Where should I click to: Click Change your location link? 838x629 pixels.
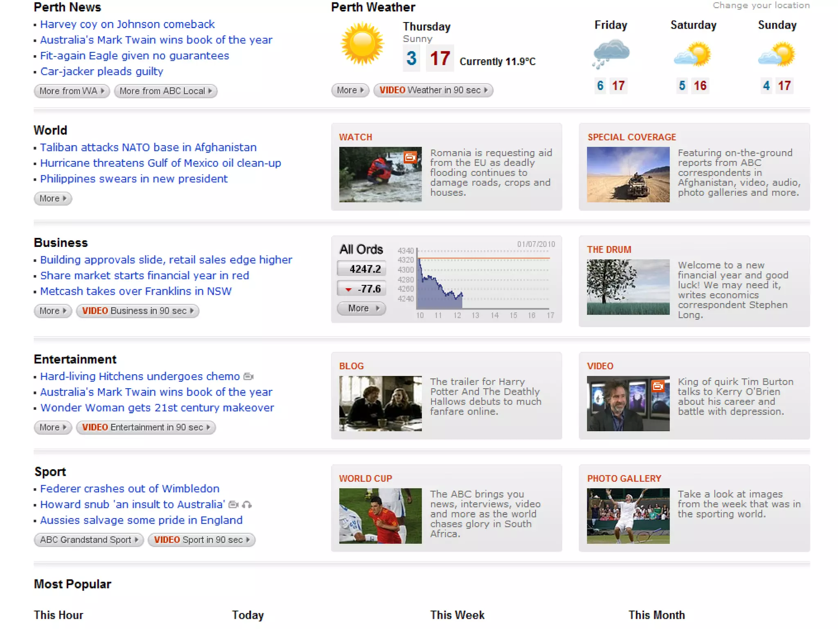pos(761,5)
